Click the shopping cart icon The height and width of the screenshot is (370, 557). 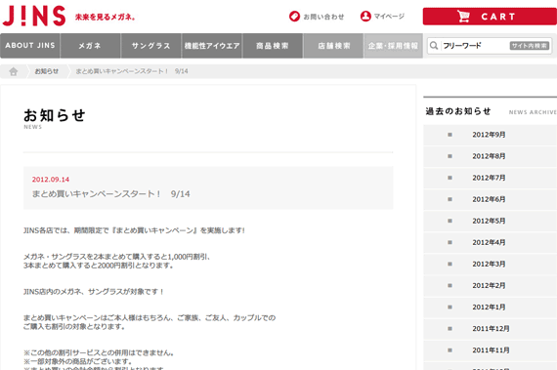tap(463, 17)
